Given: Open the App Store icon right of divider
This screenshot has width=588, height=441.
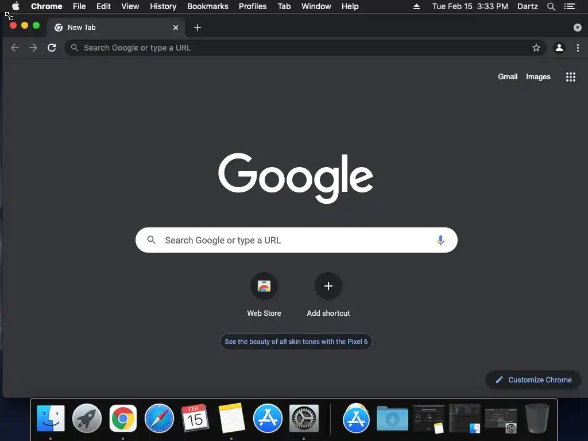Looking at the screenshot, I should (x=356, y=418).
